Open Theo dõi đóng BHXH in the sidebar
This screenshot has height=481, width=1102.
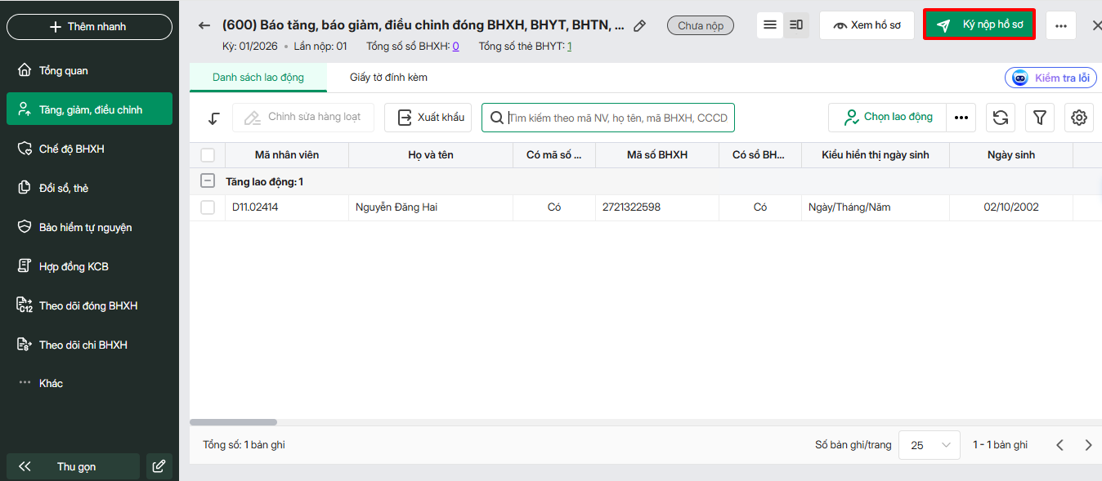click(89, 305)
